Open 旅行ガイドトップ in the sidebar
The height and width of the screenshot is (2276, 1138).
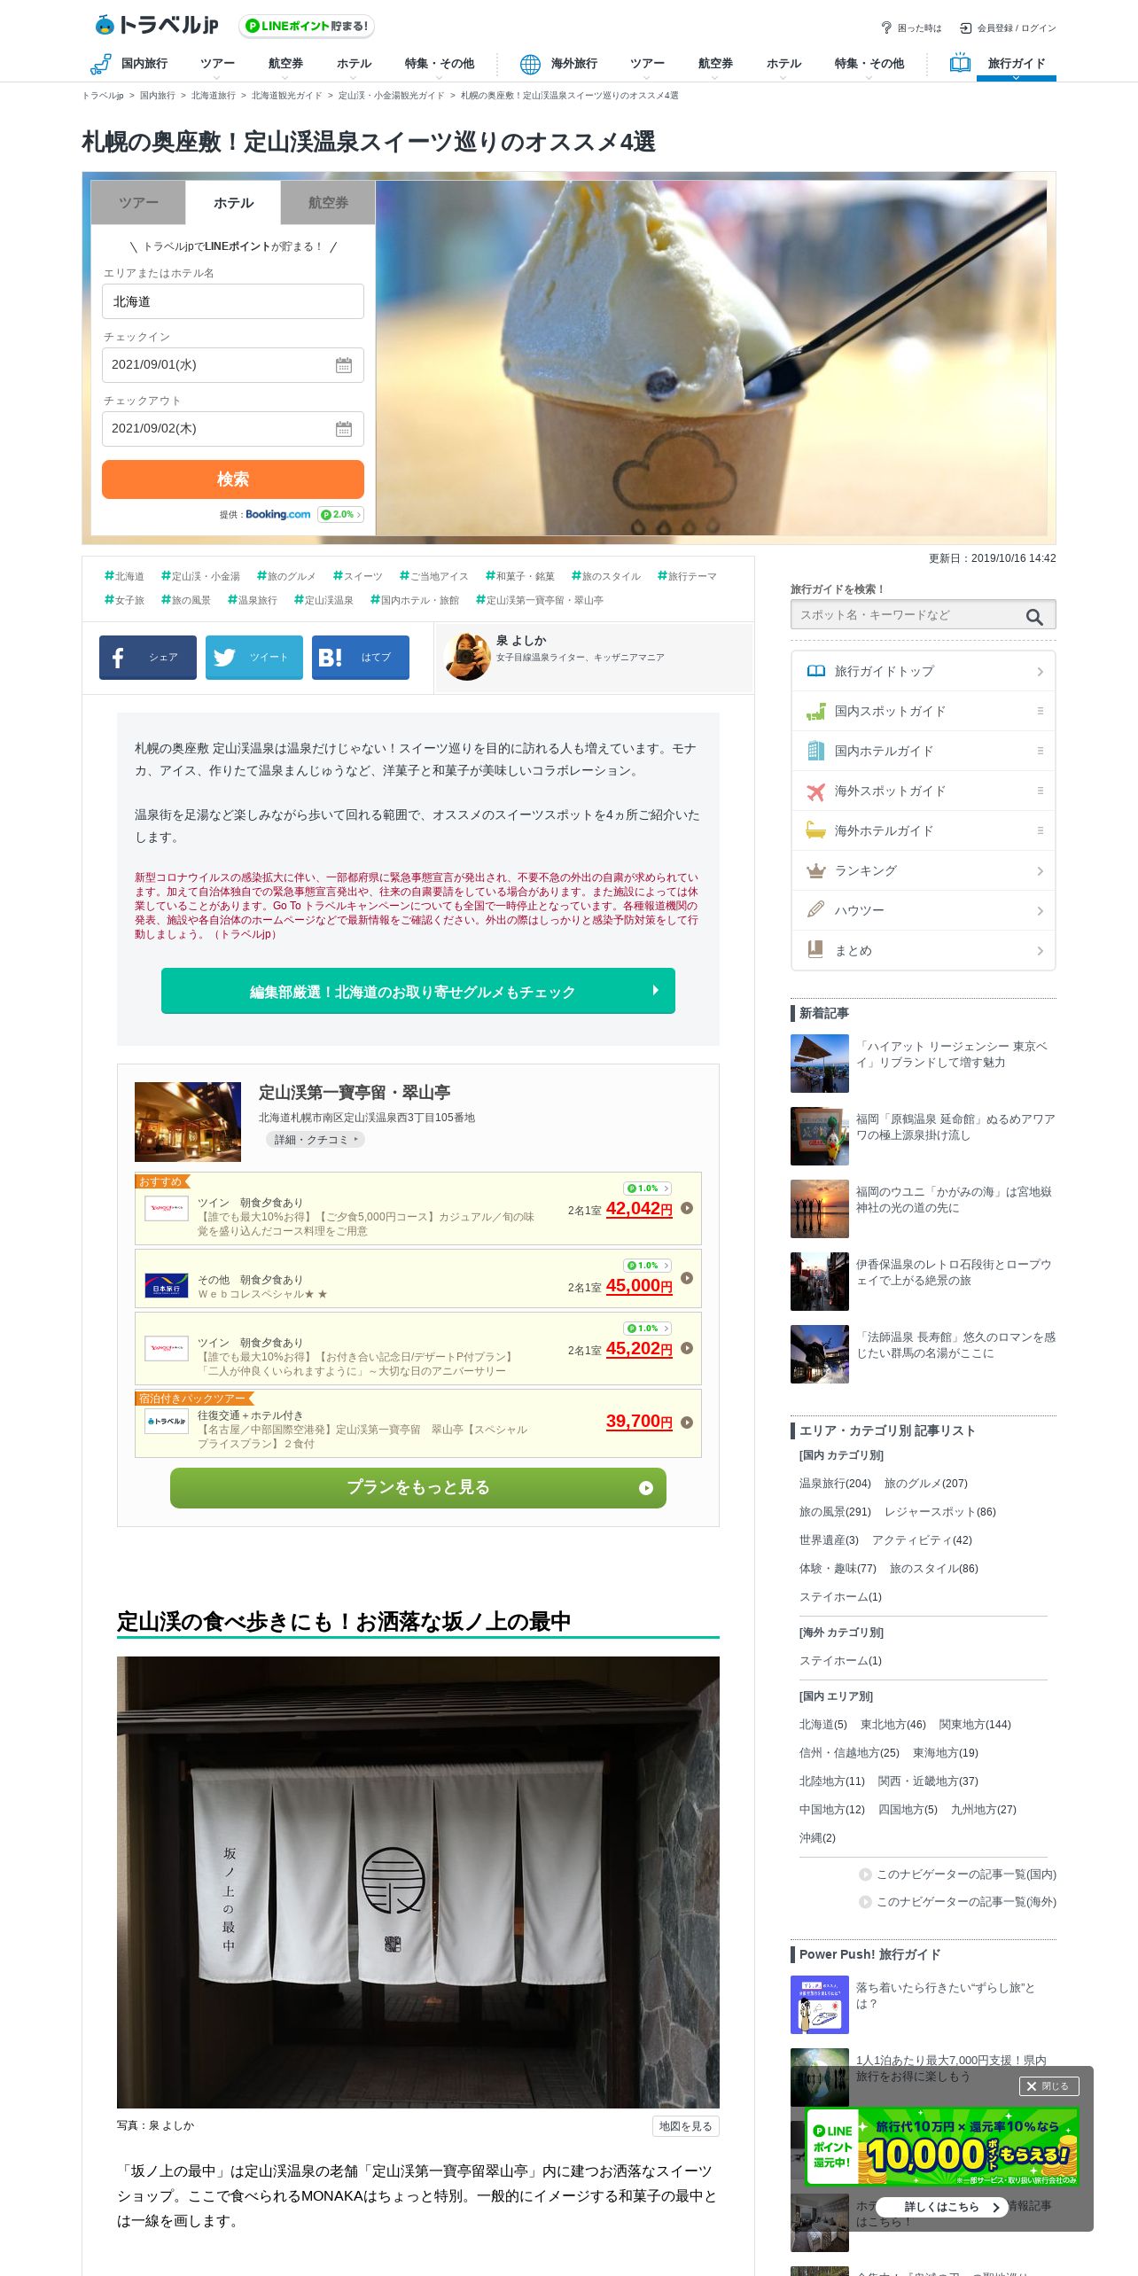point(924,671)
